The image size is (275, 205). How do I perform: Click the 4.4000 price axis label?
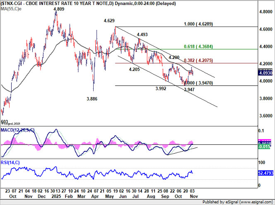[x=266, y=46]
